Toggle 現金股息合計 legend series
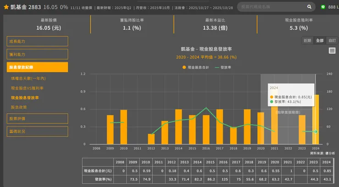 point(196,67)
